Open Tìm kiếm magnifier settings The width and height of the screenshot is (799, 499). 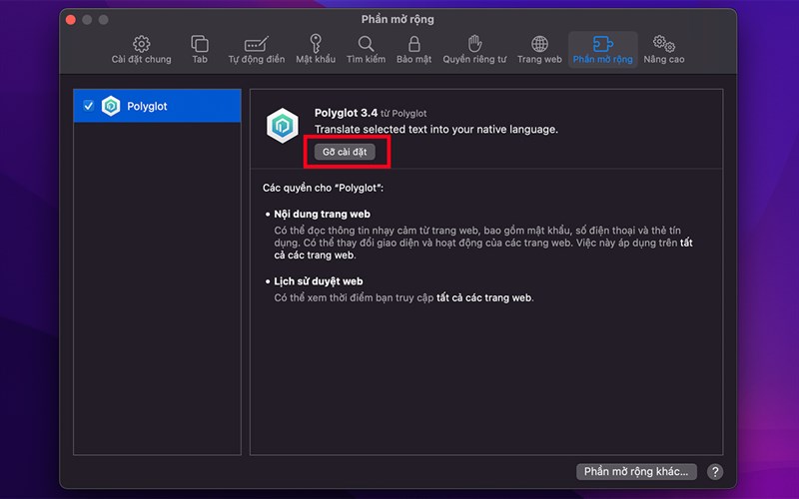coord(366,44)
